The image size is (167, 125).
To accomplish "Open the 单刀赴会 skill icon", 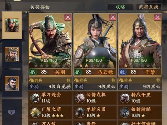I will pyautogui.click(x=35, y=98).
